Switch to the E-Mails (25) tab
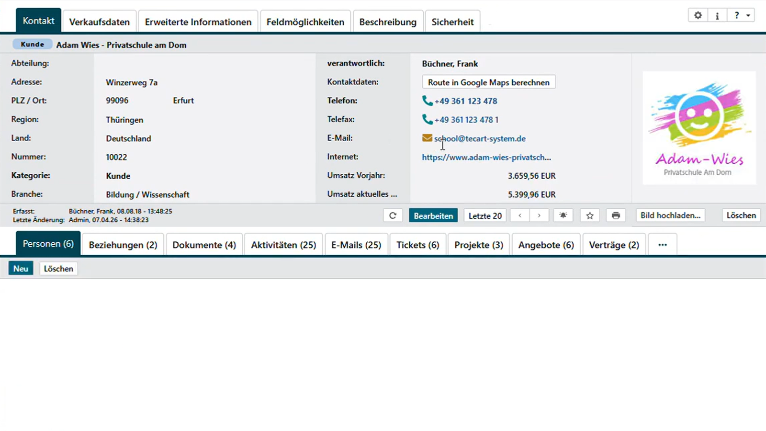Image resolution: width=766 pixels, height=431 pixels. click(356, 245)
